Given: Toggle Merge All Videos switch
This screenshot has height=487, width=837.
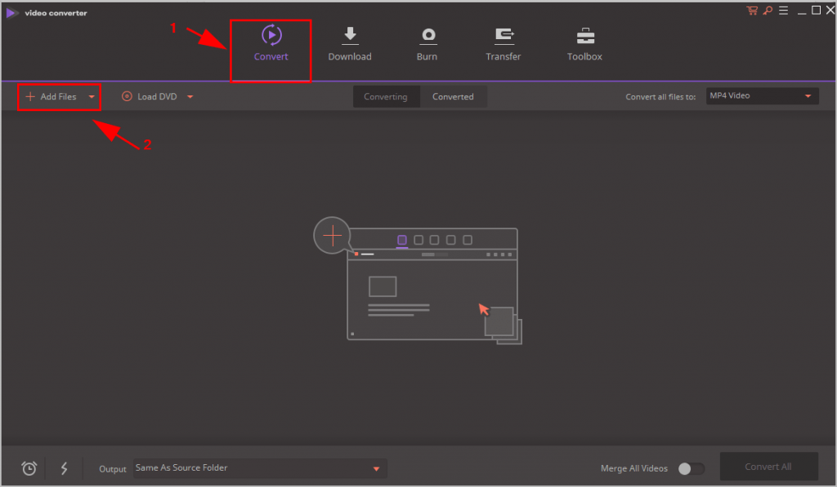Looking at the screenshot, I should (691, 468).
